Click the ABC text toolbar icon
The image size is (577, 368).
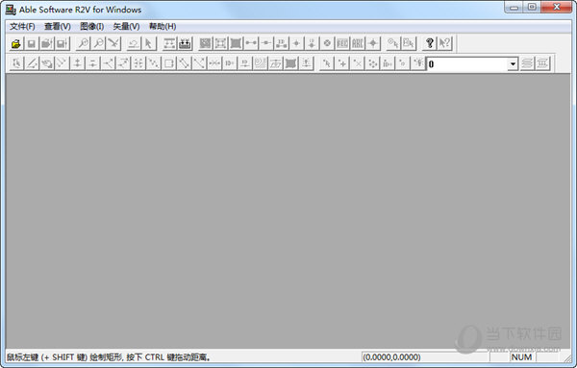tap(358, 44)
